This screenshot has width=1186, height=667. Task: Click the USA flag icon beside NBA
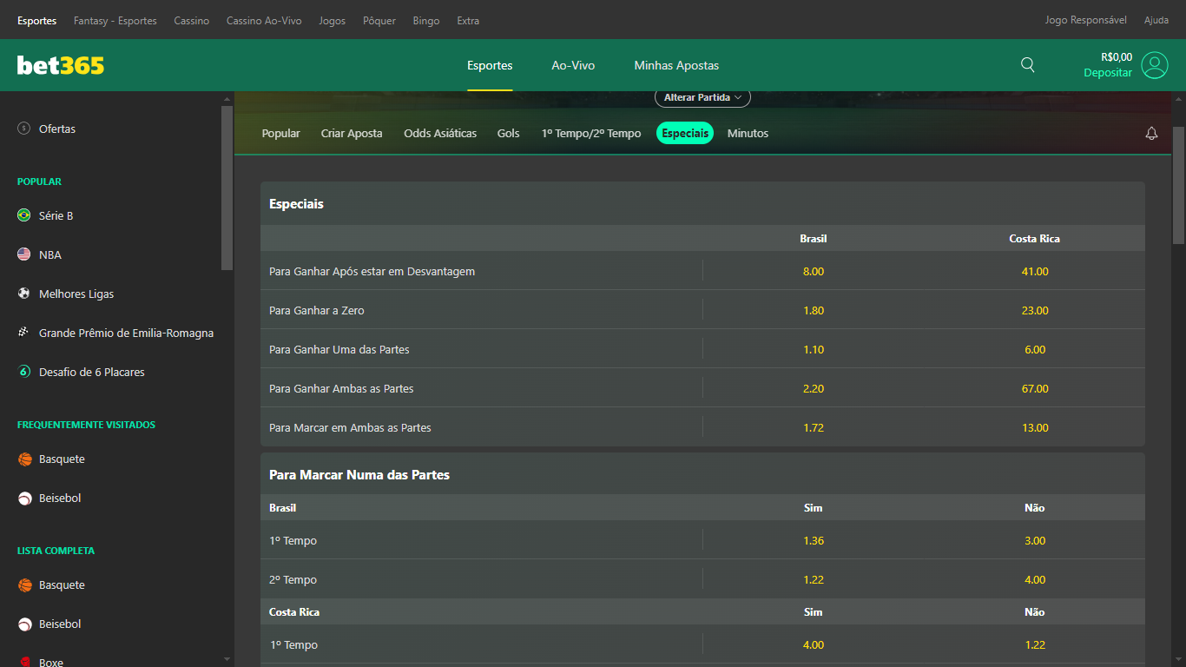[x=24, y=254]
